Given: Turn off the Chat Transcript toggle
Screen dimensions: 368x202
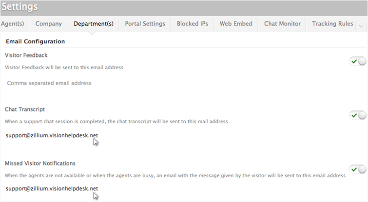Looking at the screenshot, I should (357, 115).
